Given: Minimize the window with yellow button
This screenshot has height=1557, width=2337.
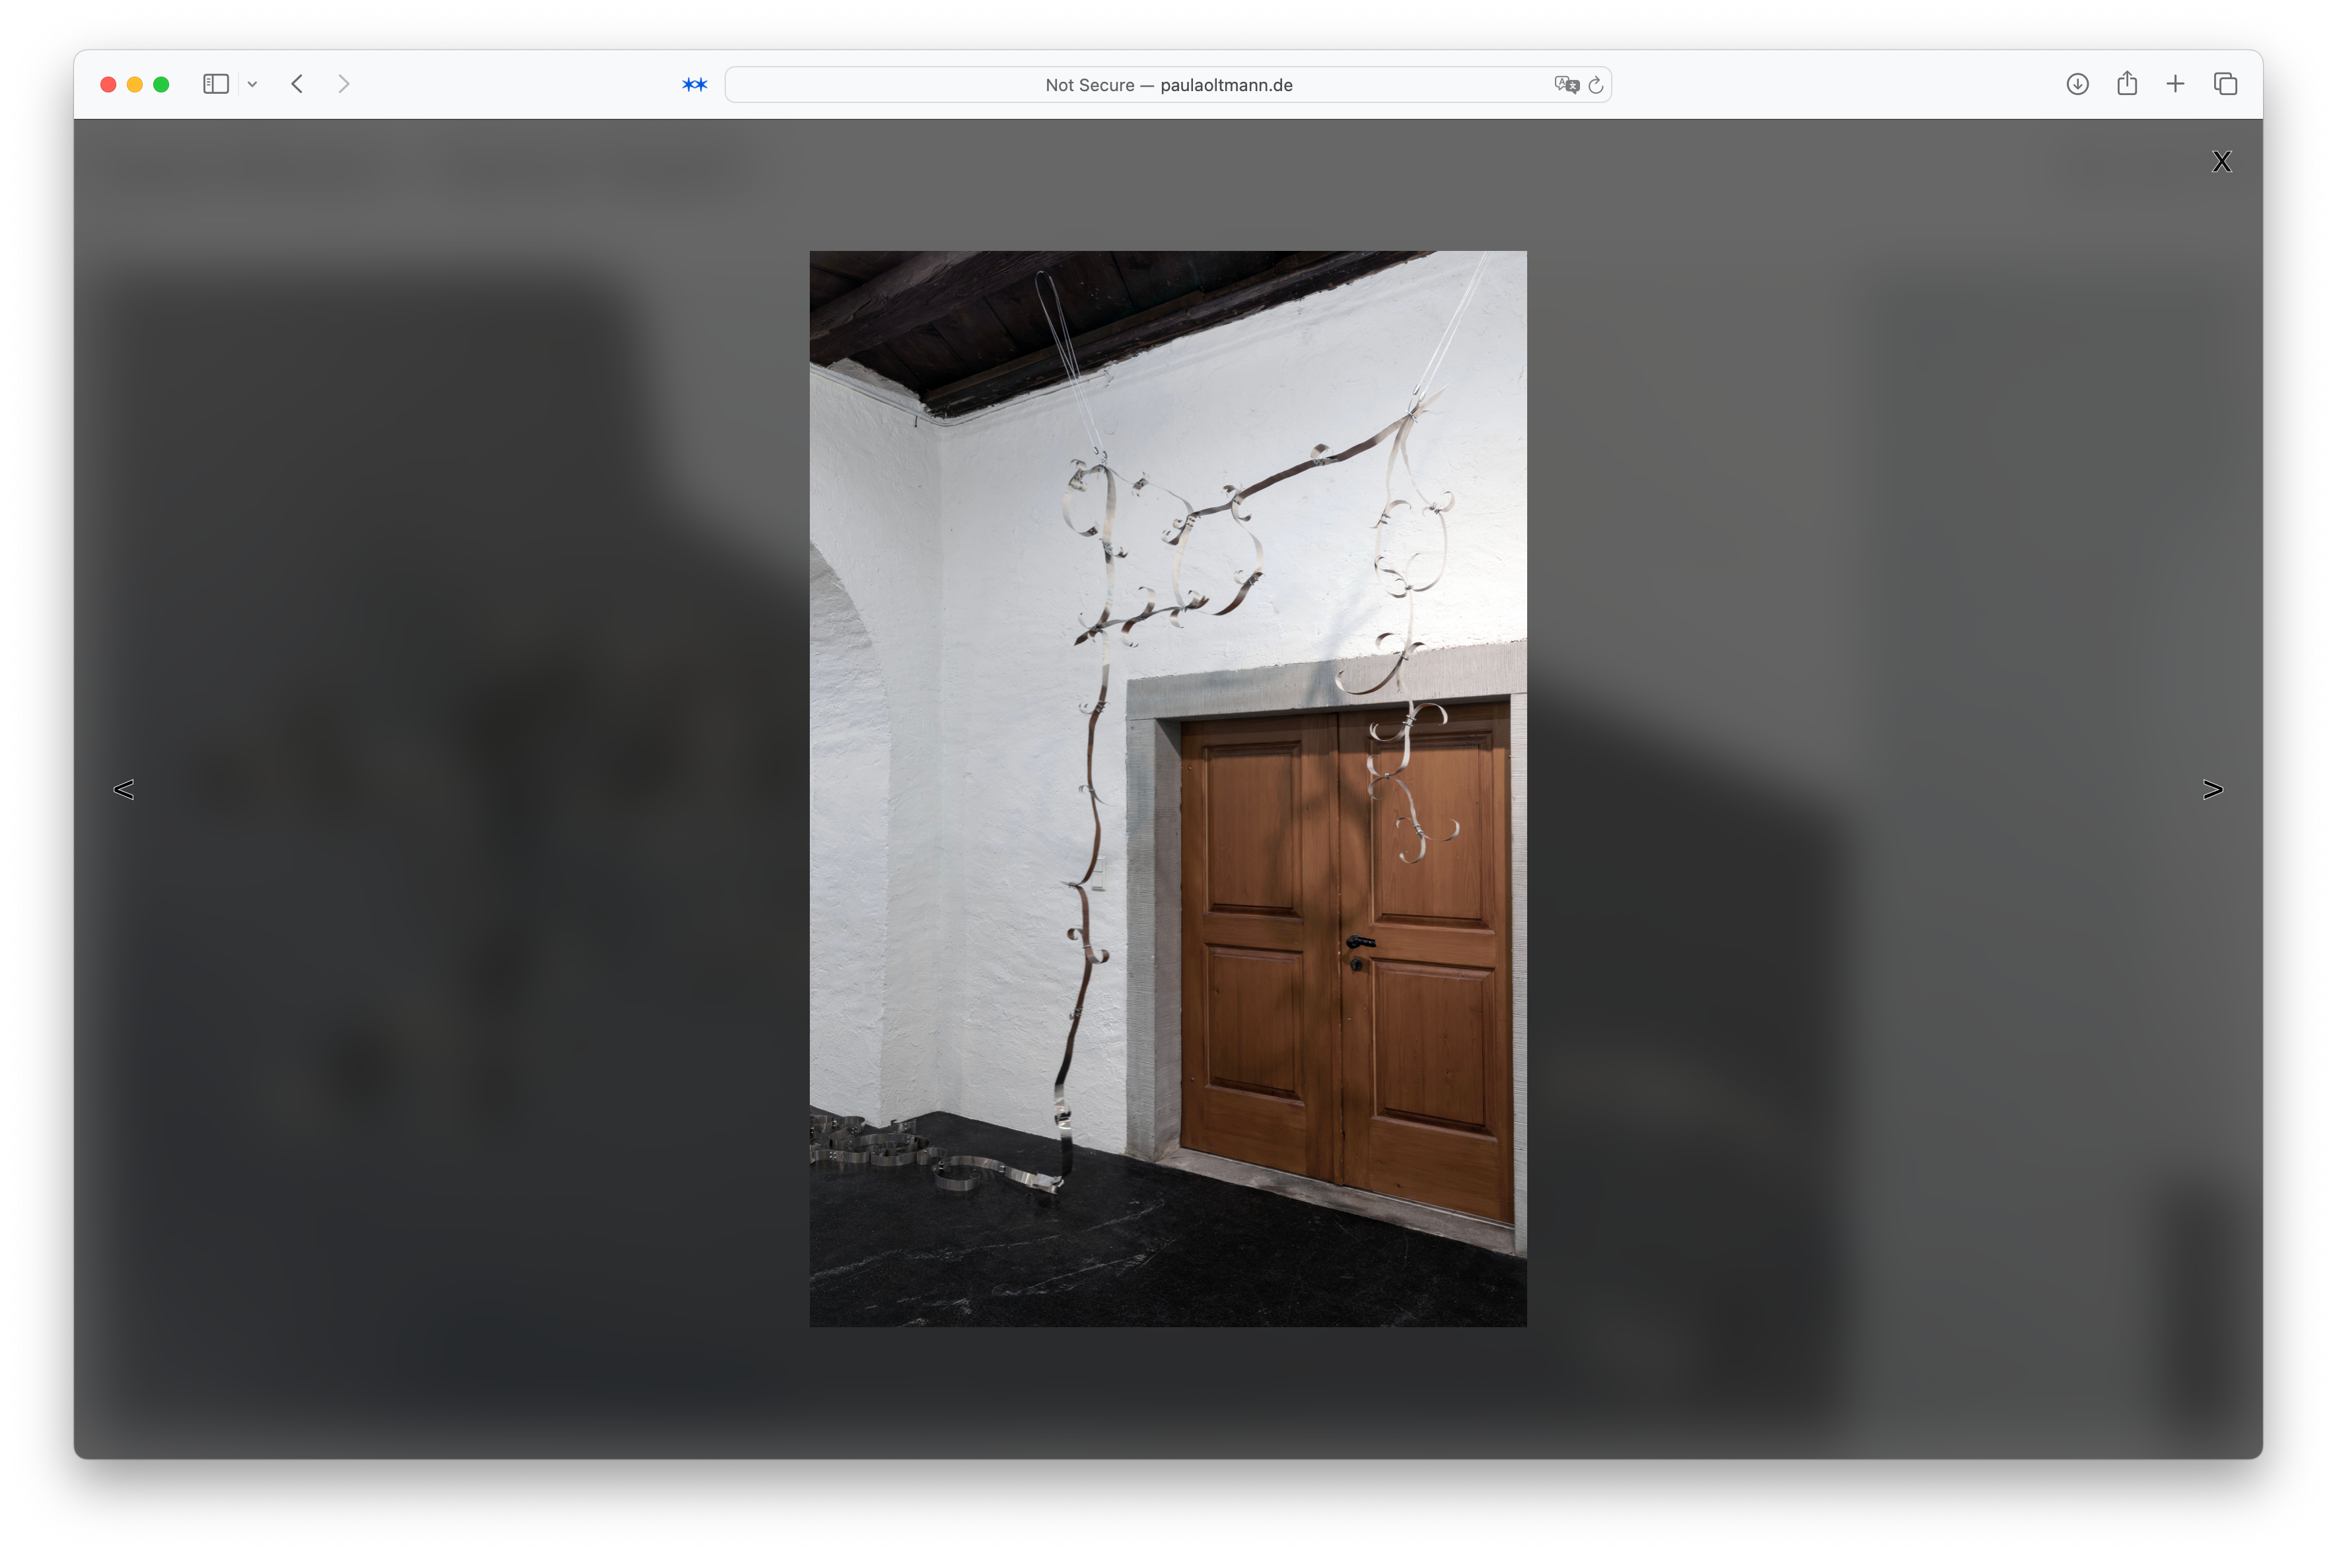Looking at the screenshot, I should [135, 85].
